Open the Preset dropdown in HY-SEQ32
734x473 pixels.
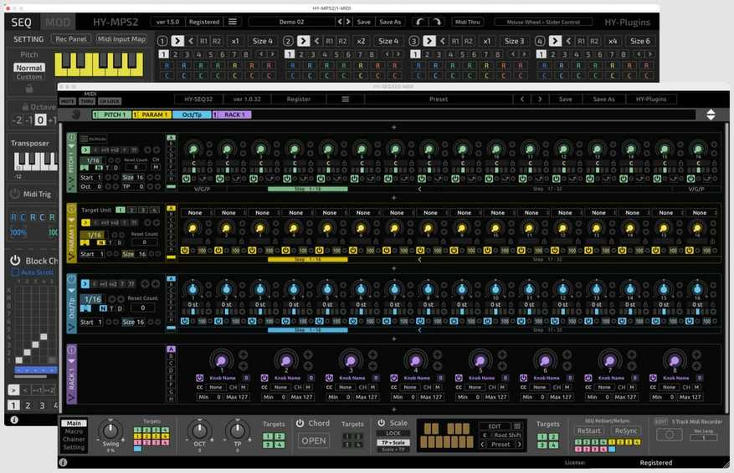pos(438,99)
